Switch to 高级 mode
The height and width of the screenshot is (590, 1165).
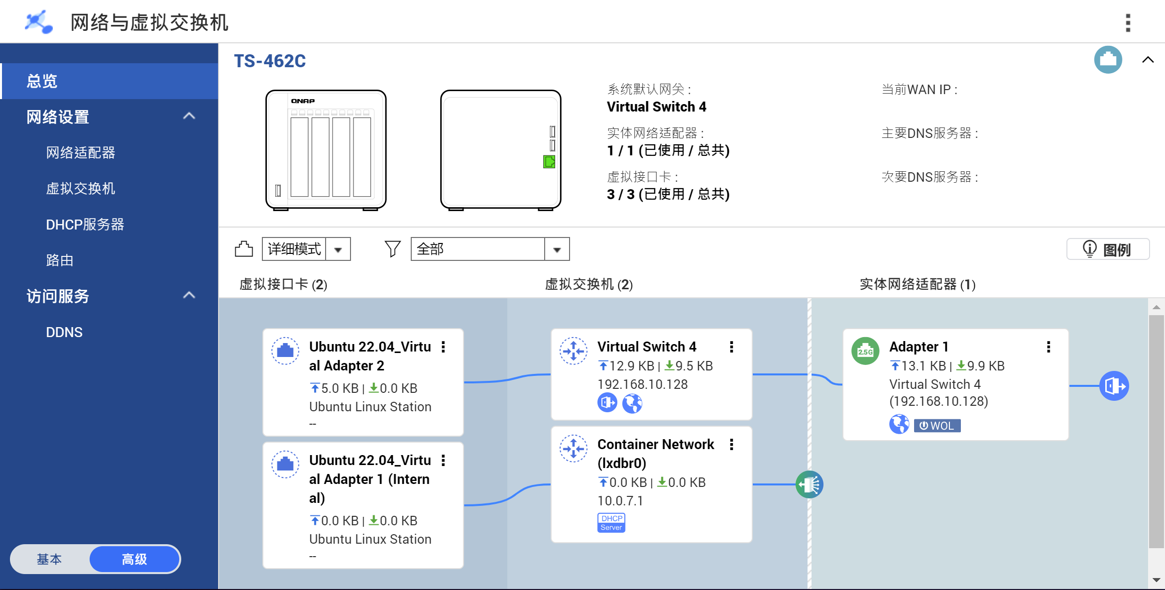pos(134,559)
